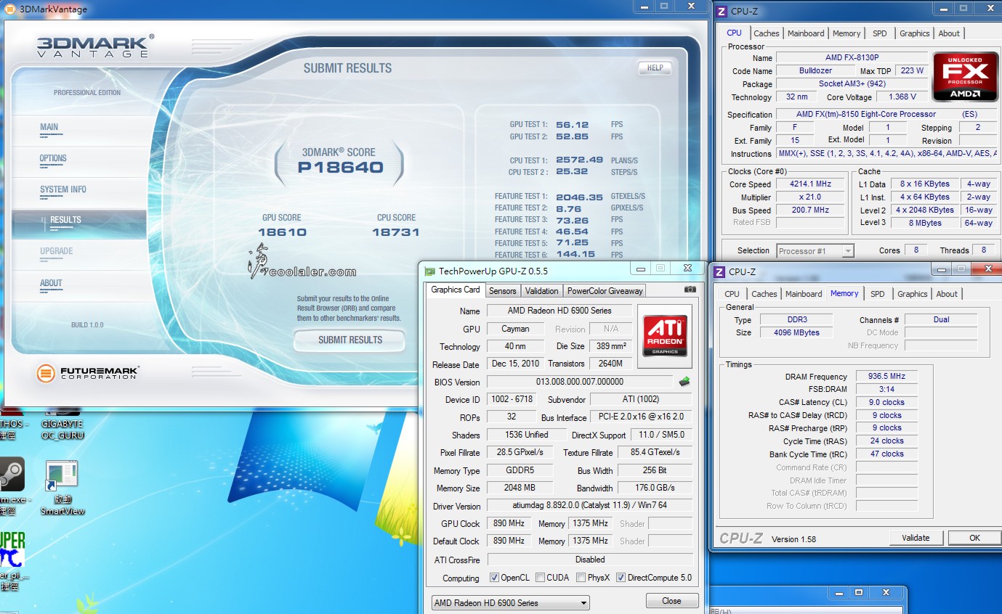This screenshot has height=614, width=1002.
Task: Open the Caches tab in upper CPU-Z window
Action: coord(766,33)
